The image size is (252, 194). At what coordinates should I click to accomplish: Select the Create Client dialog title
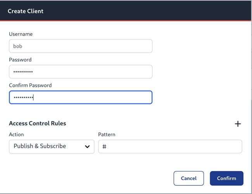[26, 11]
